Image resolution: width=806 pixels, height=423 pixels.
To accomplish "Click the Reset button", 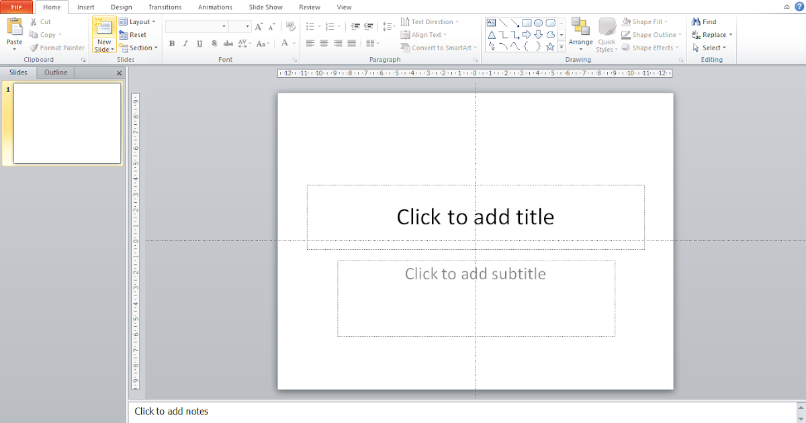I will [x=137, y=34].
